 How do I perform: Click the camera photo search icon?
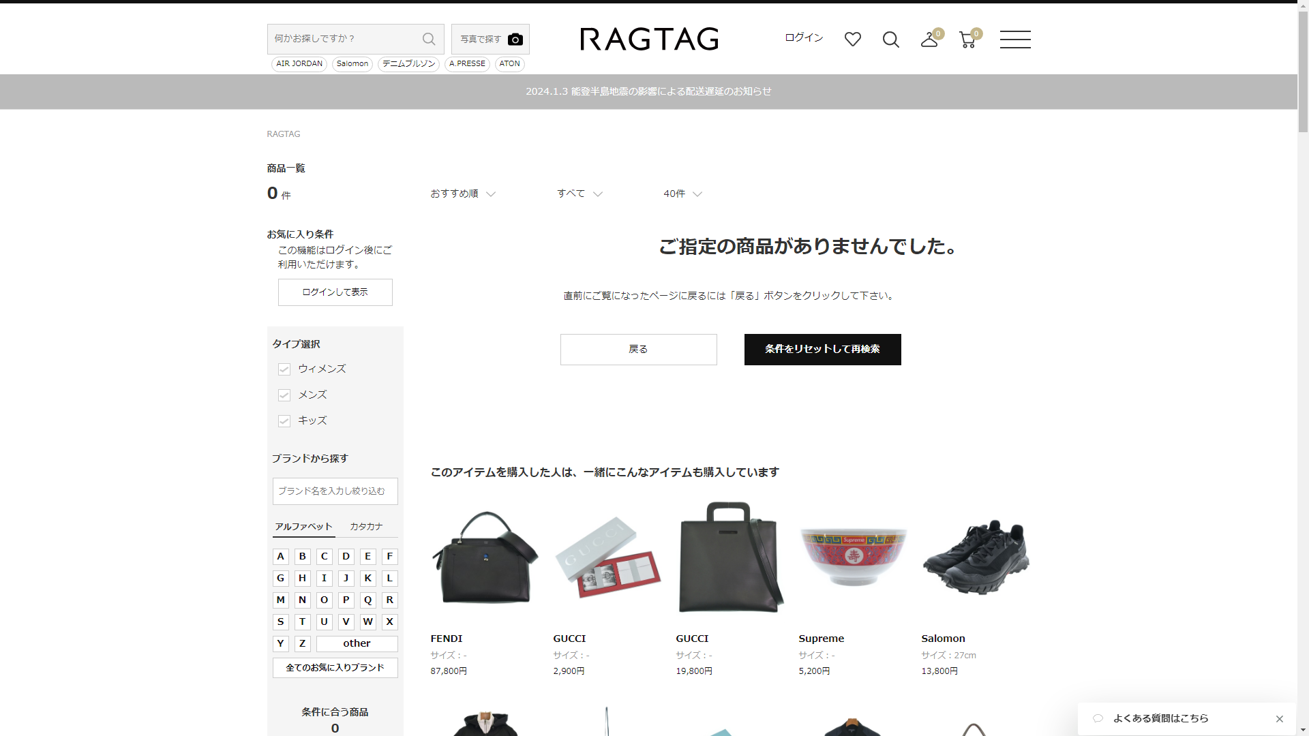(515, 40)
